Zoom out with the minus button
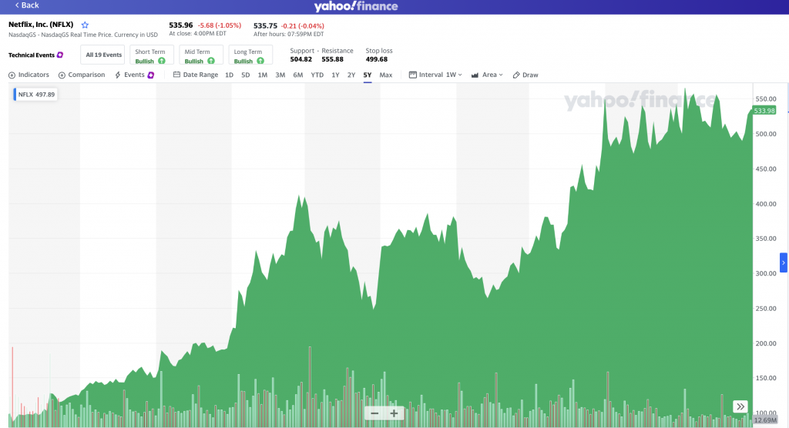789x428 pixels. tap(374, 413)
